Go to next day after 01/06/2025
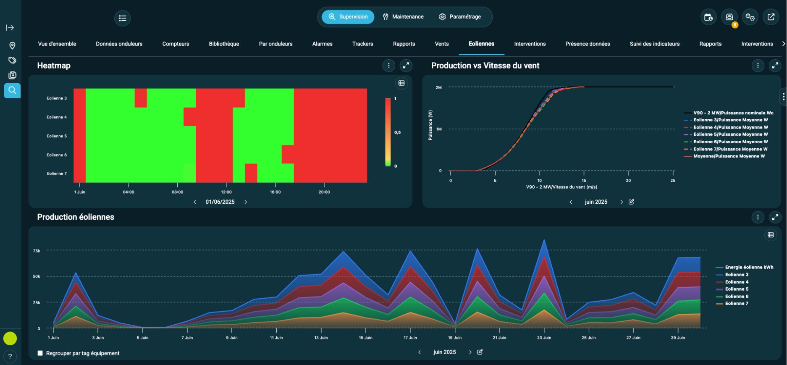 coord(246,202)
